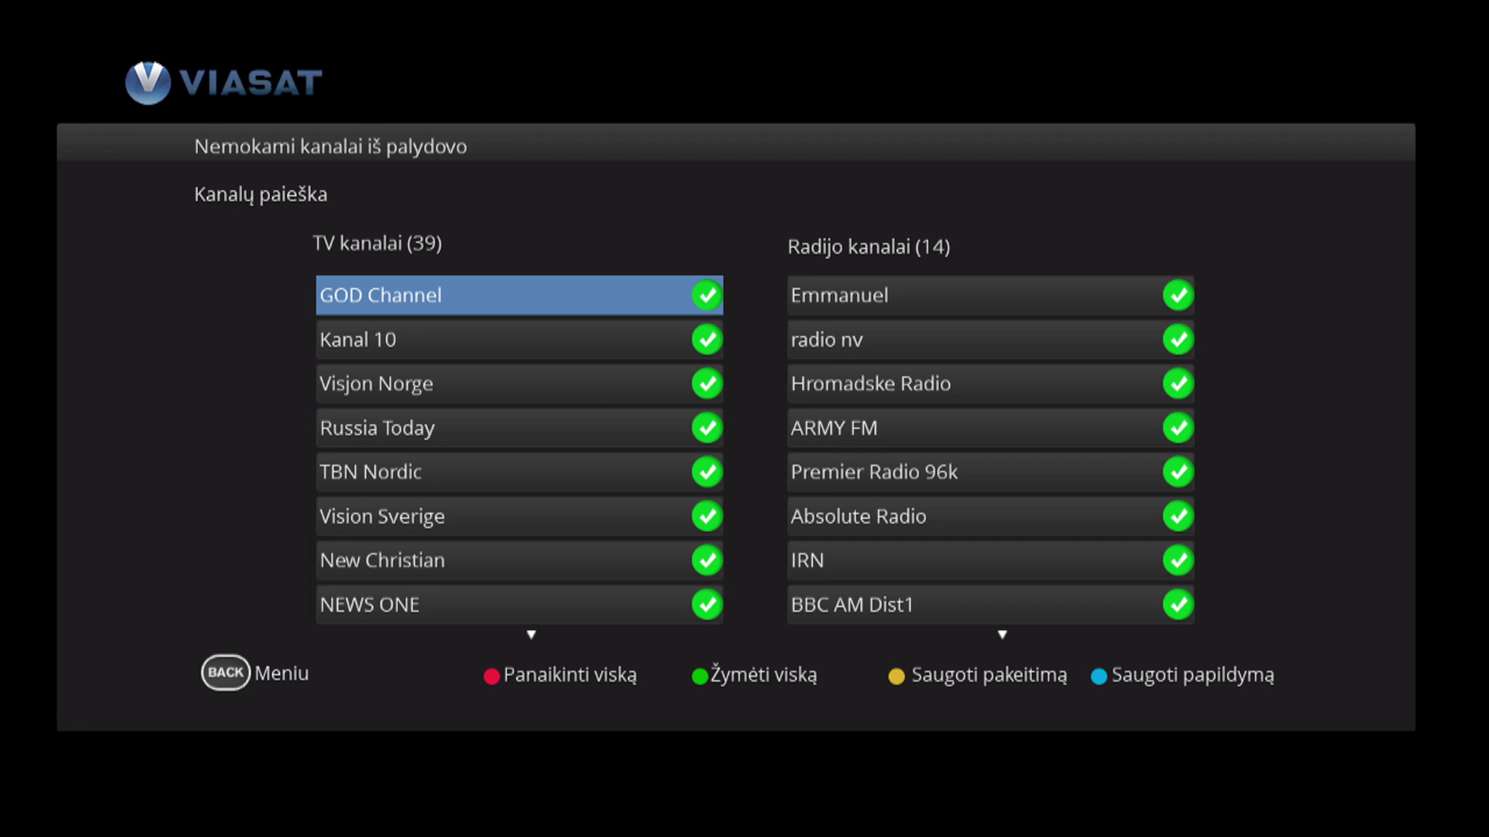1489x837 pixels.
Task: Toggle the GOD Channel green checkmark
Action: (706, 295)
